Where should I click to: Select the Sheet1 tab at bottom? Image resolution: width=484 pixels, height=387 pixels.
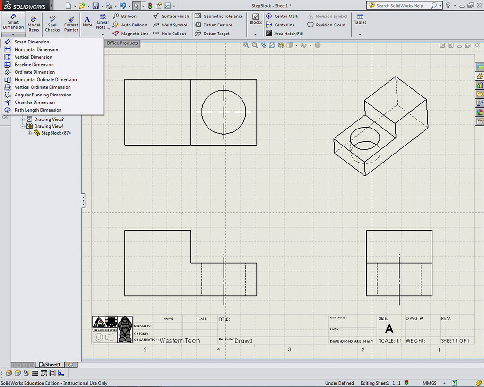pyautogui.click(x=50, y=365)
